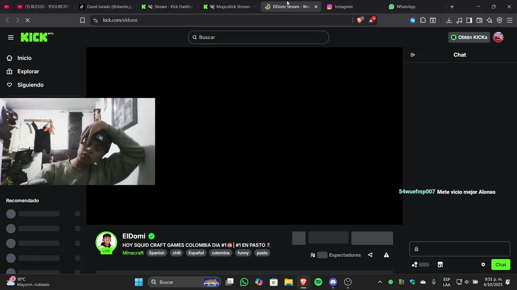This screenshot has width=517, height=290.
Task: Open Brave VPN shield icon
Action: pos(499,20)
